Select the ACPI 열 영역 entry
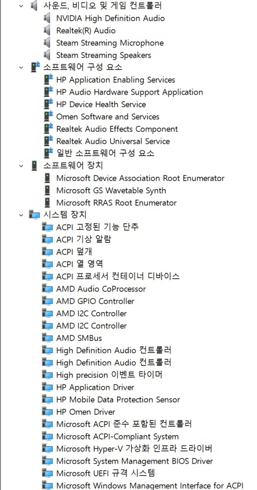 (x=79, y=264)
